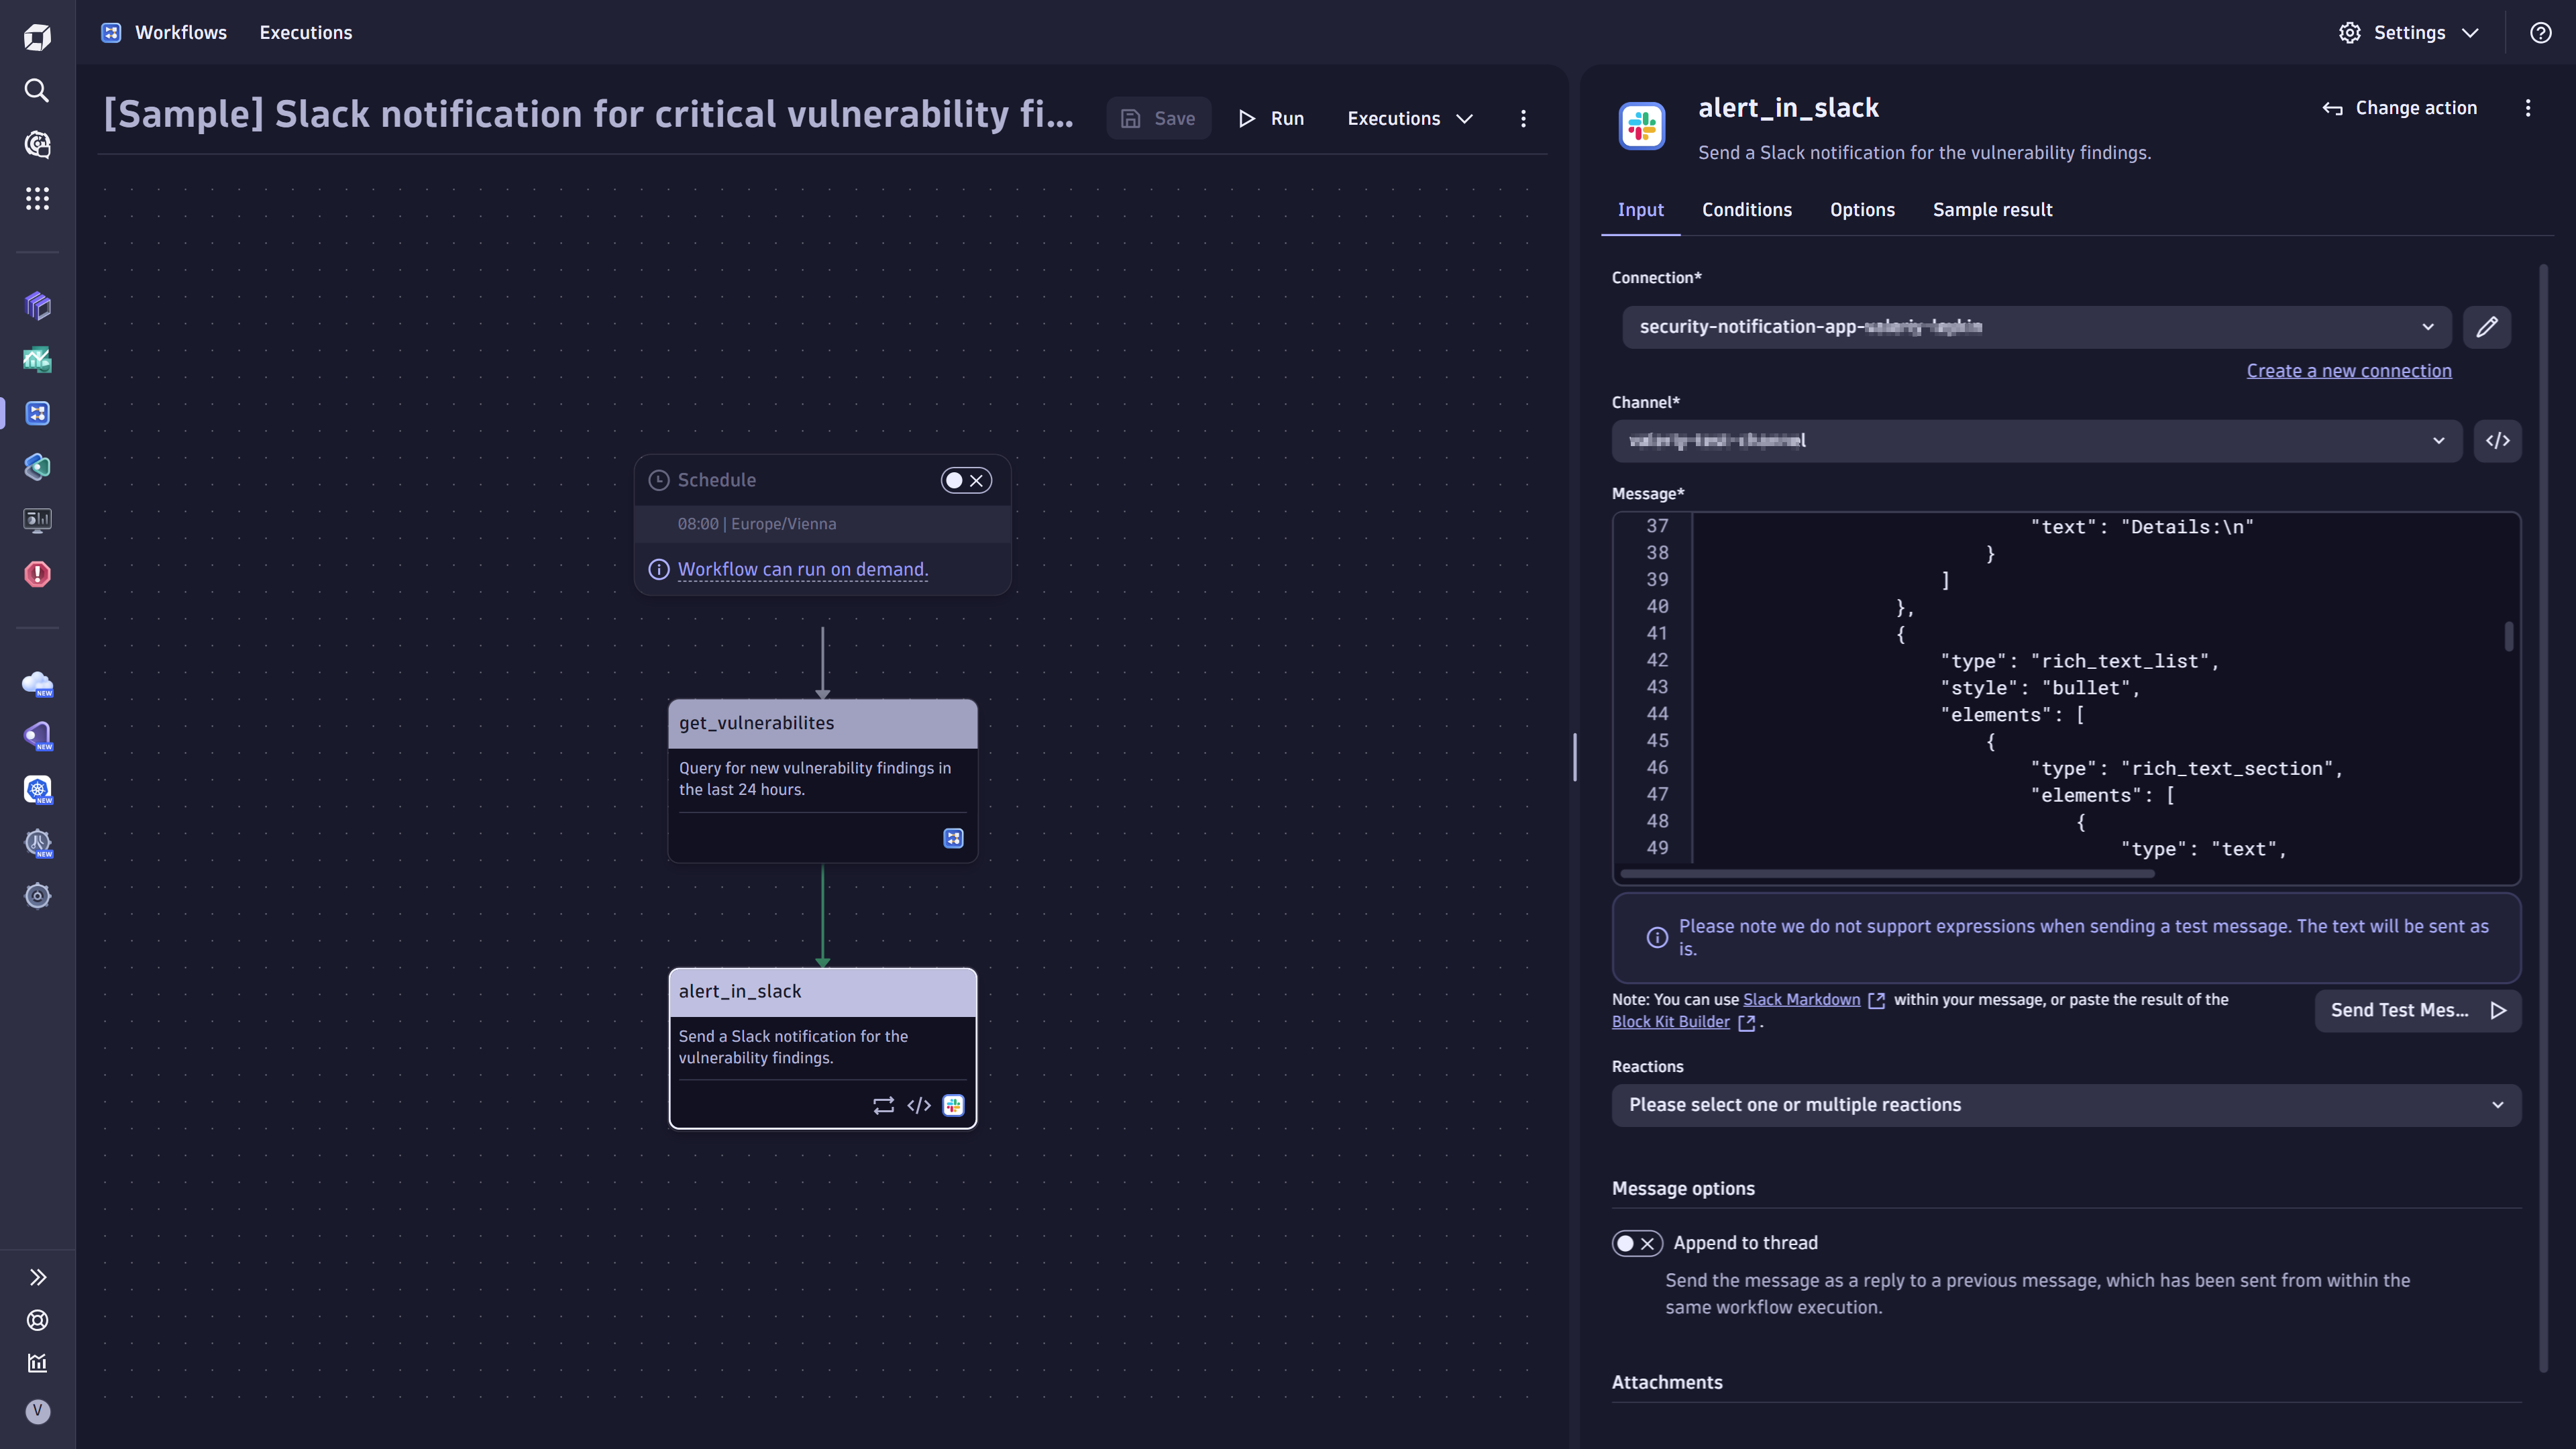This screenshot has width=2576, height=1449.
Task: Switch Channel field to expression mode
Action: click(2497, 441)
